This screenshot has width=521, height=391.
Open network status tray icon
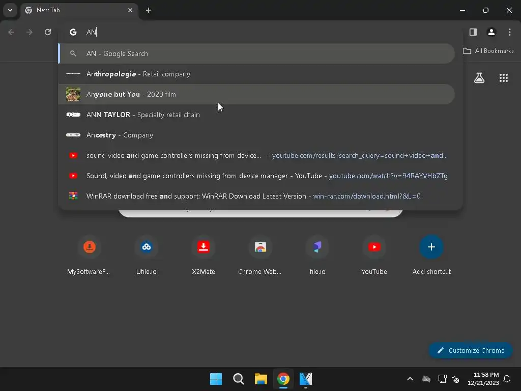click(442, 379)
